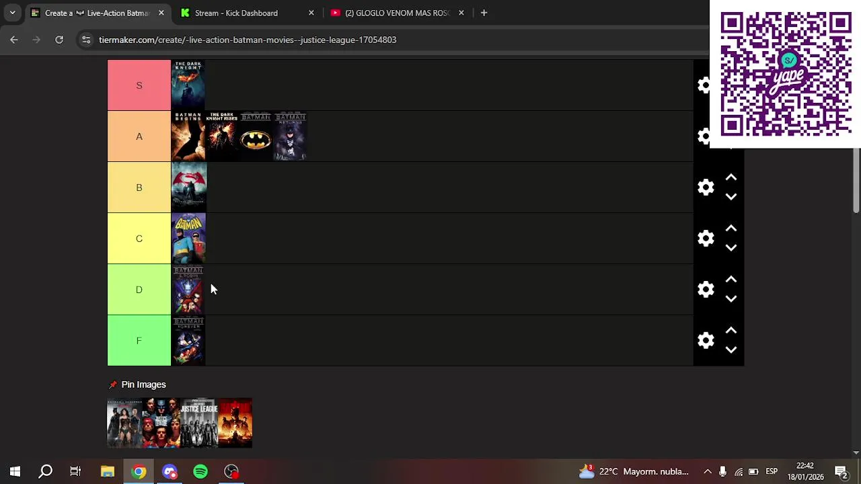
Task: Close the Kick Dashboard tab
Action: [x=311, y=13]
